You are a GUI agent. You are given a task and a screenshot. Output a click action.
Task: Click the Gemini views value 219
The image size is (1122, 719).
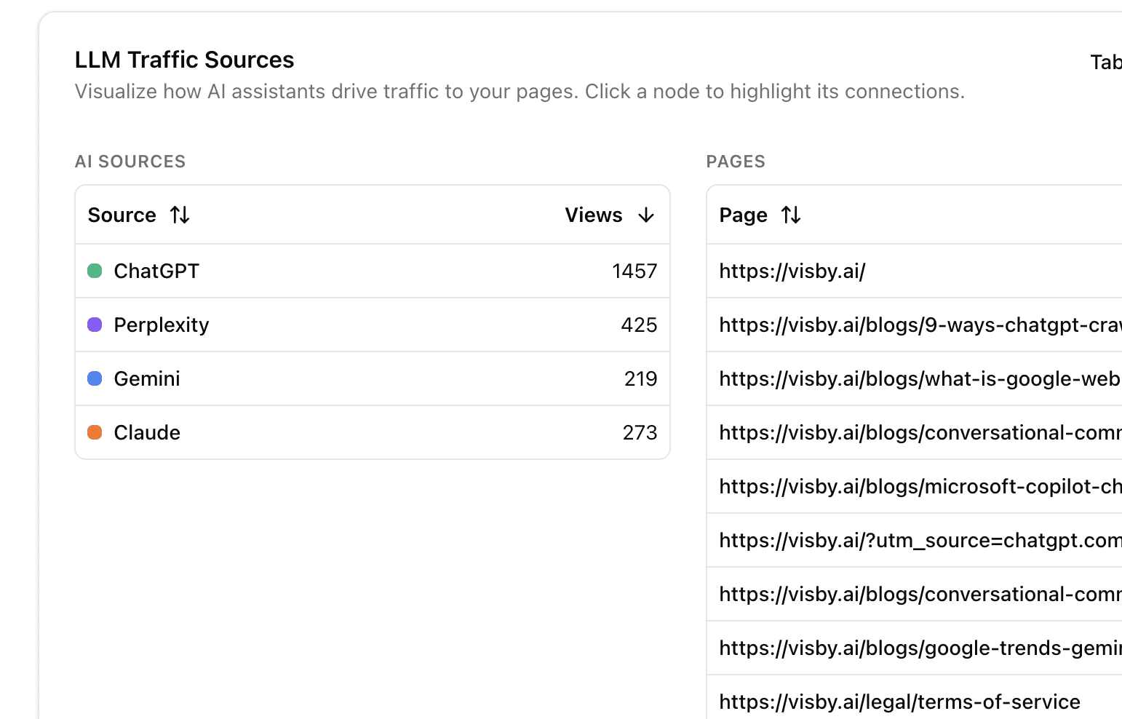640,378
